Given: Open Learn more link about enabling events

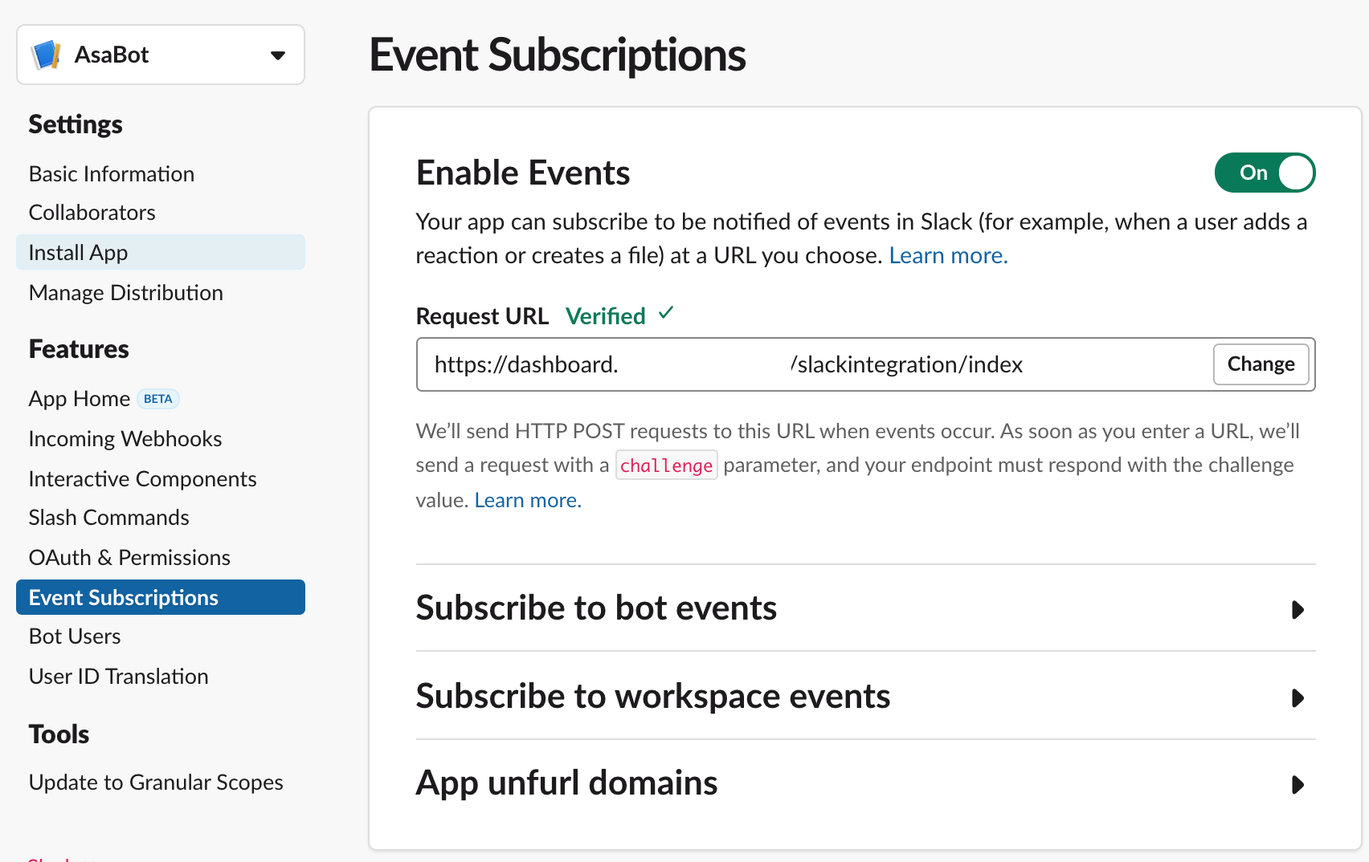Looking at the screenshot, I should point(948,255).
